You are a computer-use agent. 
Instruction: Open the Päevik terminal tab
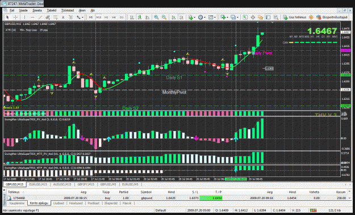tap(127, 203)
